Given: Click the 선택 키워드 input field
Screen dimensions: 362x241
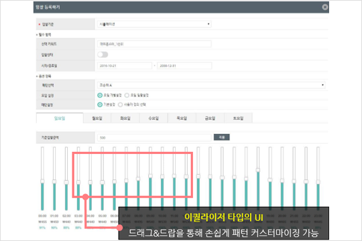Looking at the screenshot, I should pyautogui.click(x=154, y=44).
